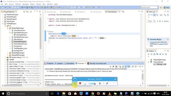This screenshot has width=171, height=96.
Task: Click the Open Type toolbar icon
Action: point(51,7)
